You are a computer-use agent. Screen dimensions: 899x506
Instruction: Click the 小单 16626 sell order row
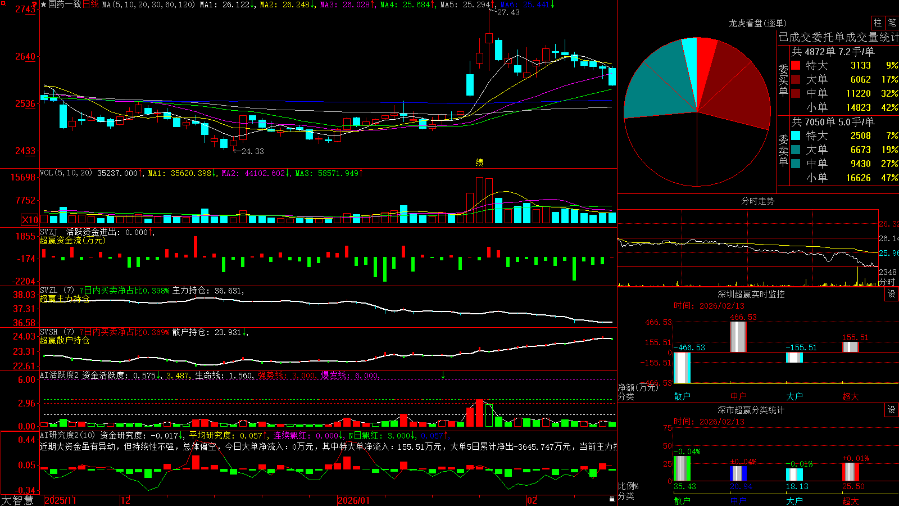844,178
